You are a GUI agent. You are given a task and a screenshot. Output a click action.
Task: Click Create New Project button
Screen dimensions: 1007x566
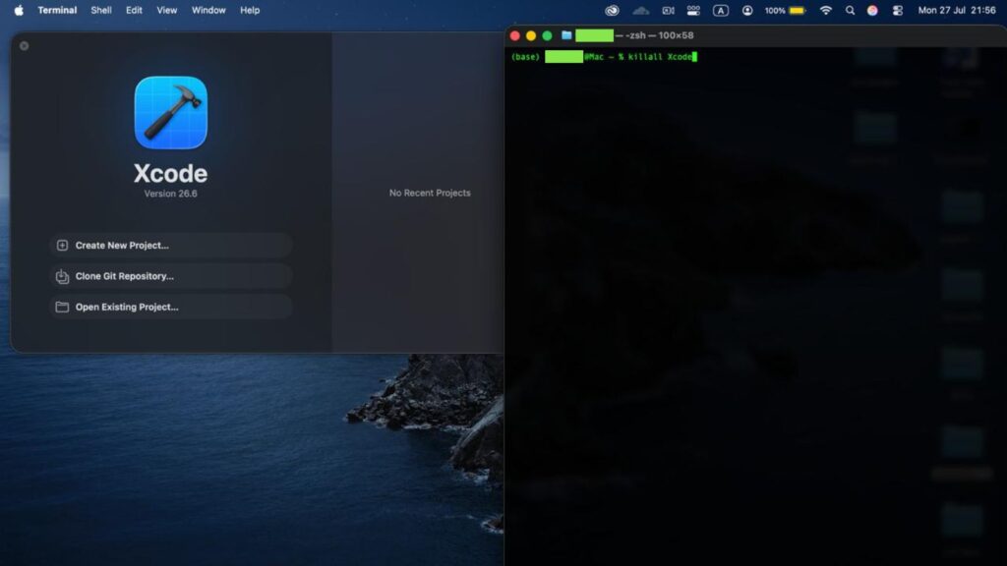tap(170, 245)
